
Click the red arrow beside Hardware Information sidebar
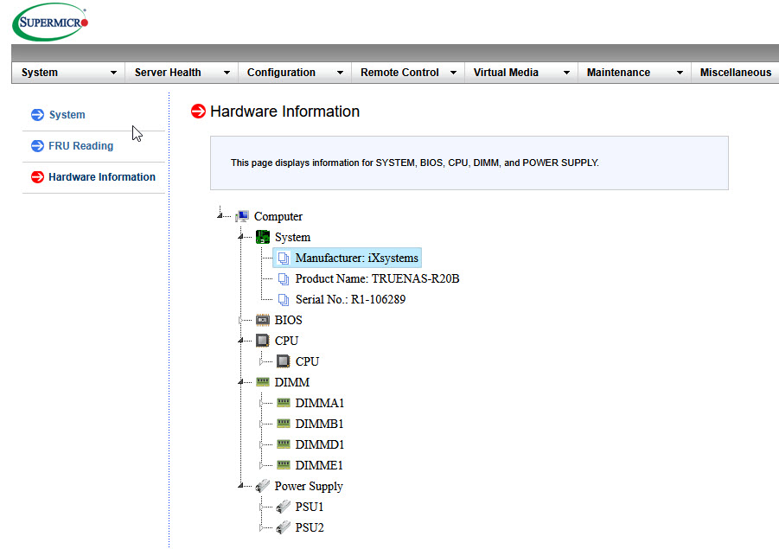(x=37, y=177)
